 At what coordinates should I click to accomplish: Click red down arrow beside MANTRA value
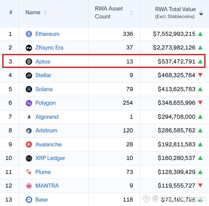click(x=200, y=185)
